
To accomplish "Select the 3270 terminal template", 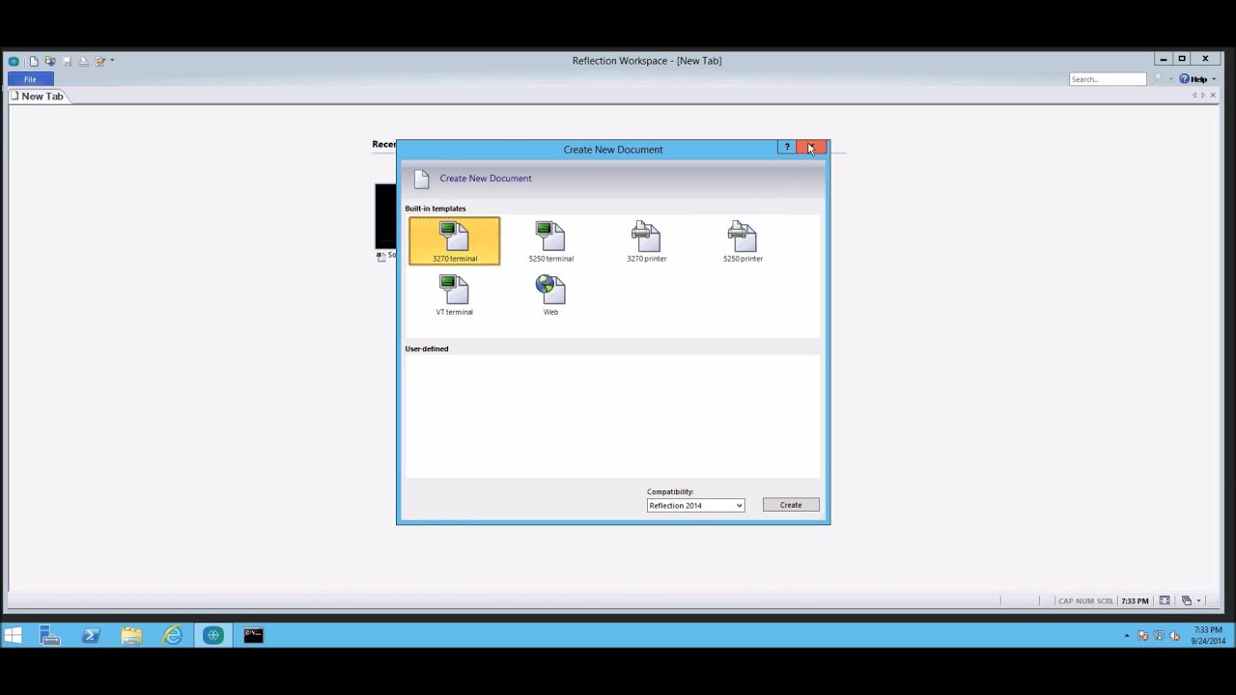I will (x=454, y=241).
